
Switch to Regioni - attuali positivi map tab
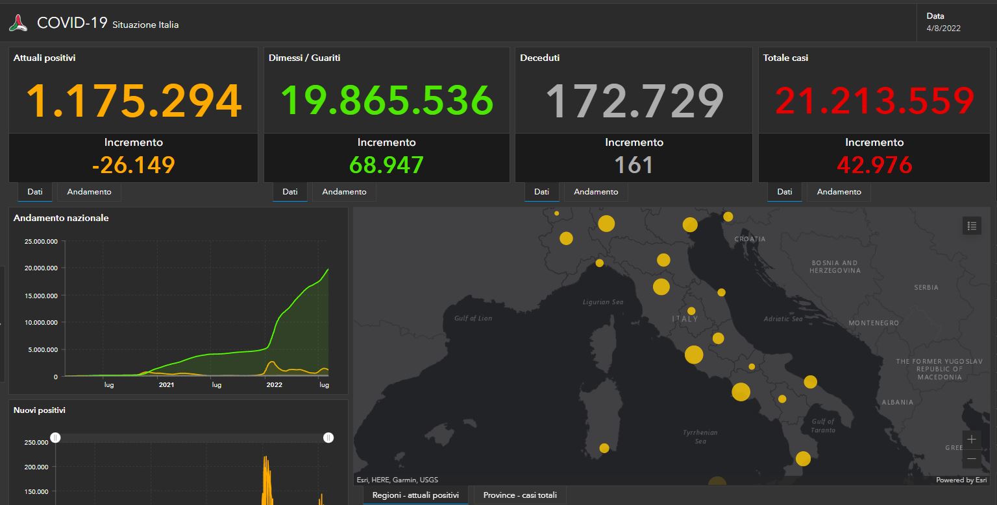tap(415, 495)
